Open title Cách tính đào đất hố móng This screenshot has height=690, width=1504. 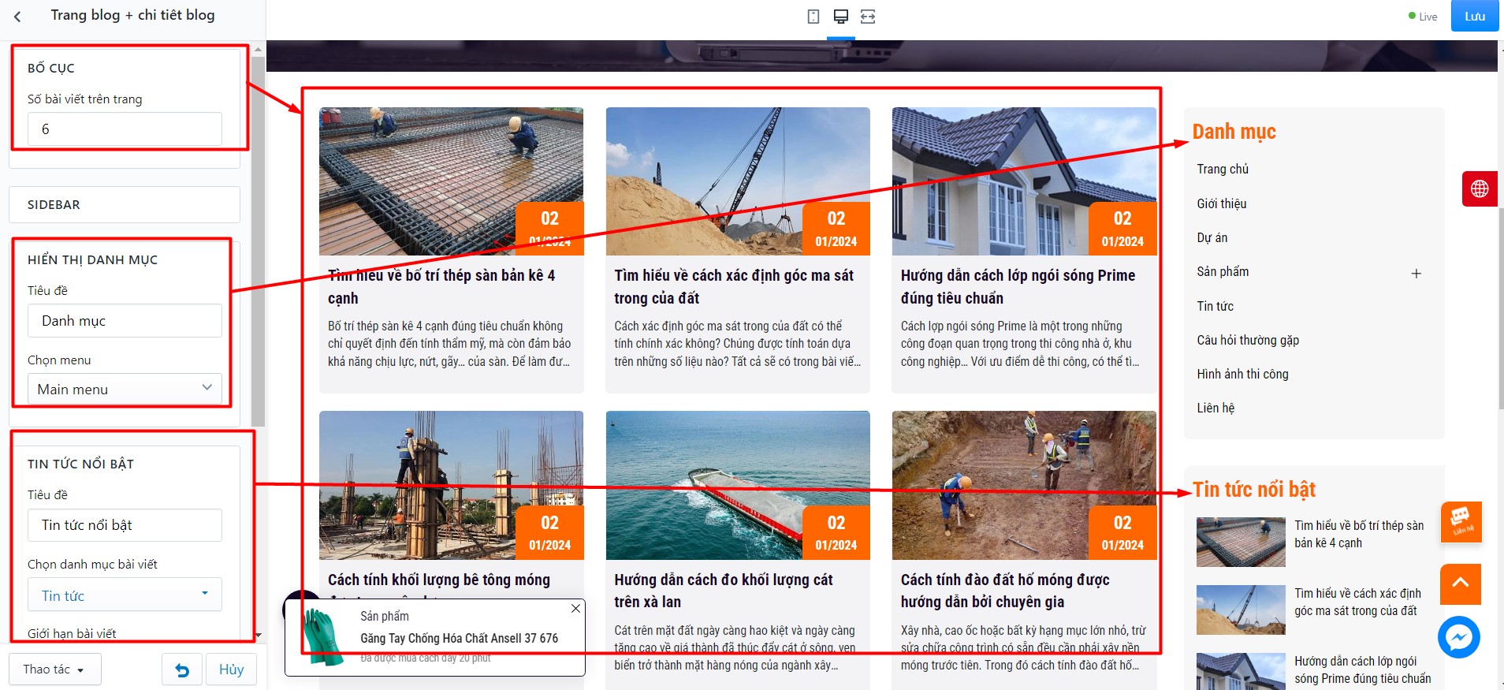tap(1005, 591)
